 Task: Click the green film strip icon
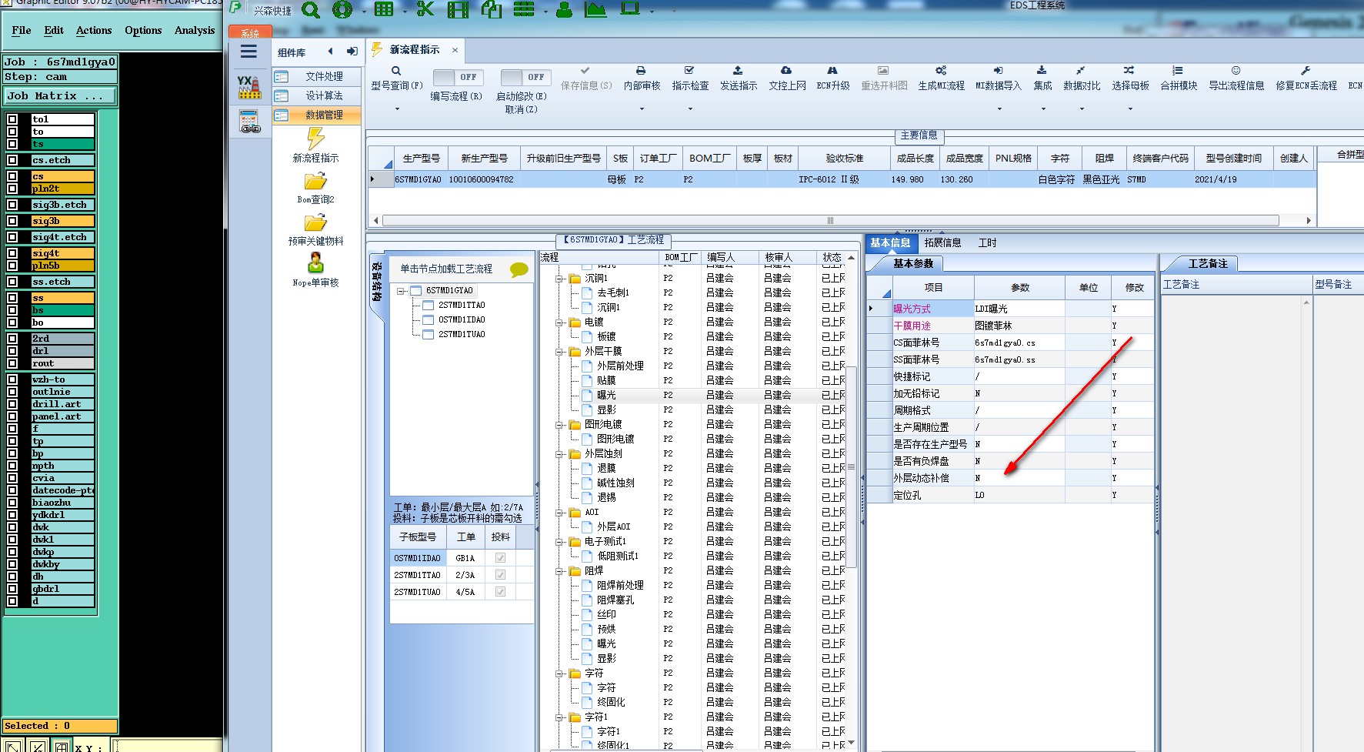click(x=458, y=10)
